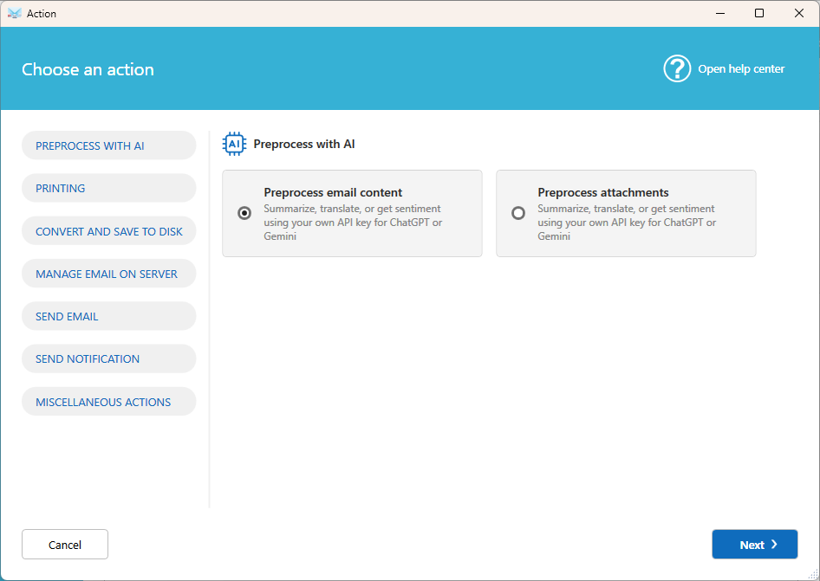Screen dimensions: 820x581
Task: Close the Action window
Action: point(799,14)
